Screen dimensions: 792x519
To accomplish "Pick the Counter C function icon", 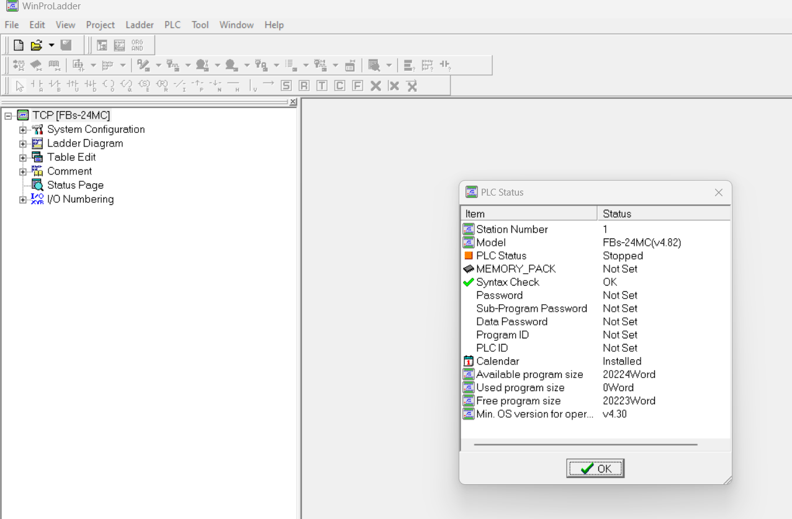I will point(340,86).
